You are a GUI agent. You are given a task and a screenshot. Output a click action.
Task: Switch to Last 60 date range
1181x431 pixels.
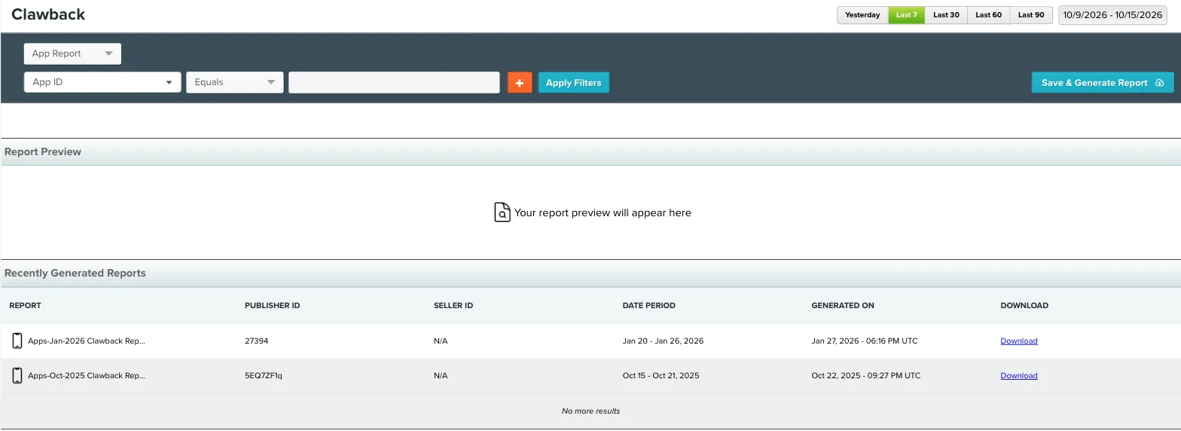(x=988, y=15)
